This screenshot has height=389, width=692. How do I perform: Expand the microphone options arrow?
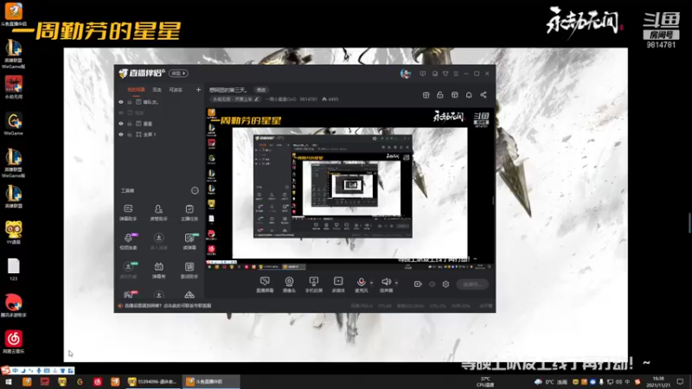[372, 283]
